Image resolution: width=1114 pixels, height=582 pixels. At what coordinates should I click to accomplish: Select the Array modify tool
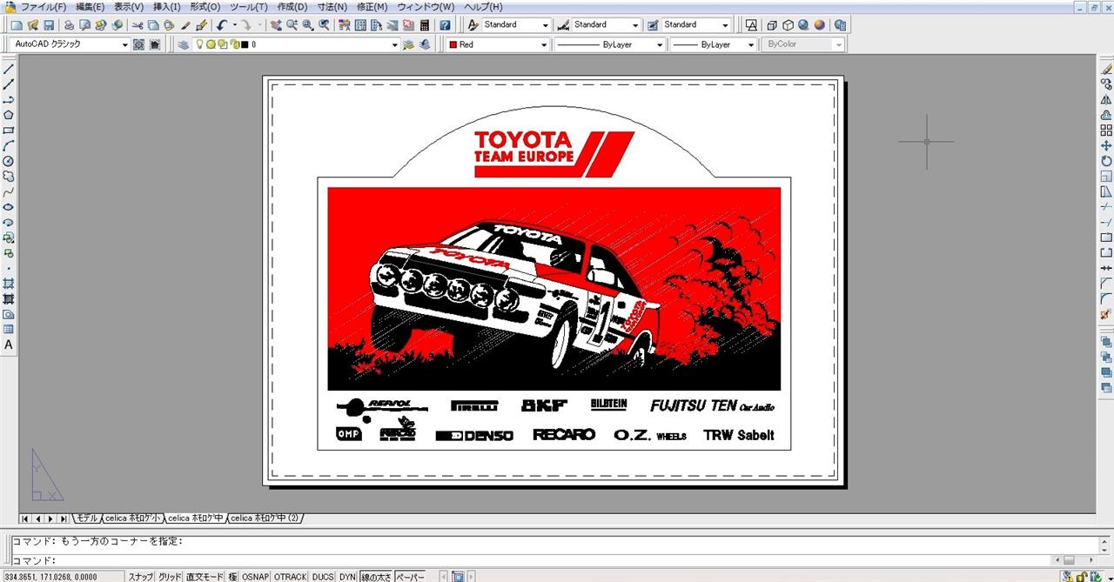coord(1106,130)
